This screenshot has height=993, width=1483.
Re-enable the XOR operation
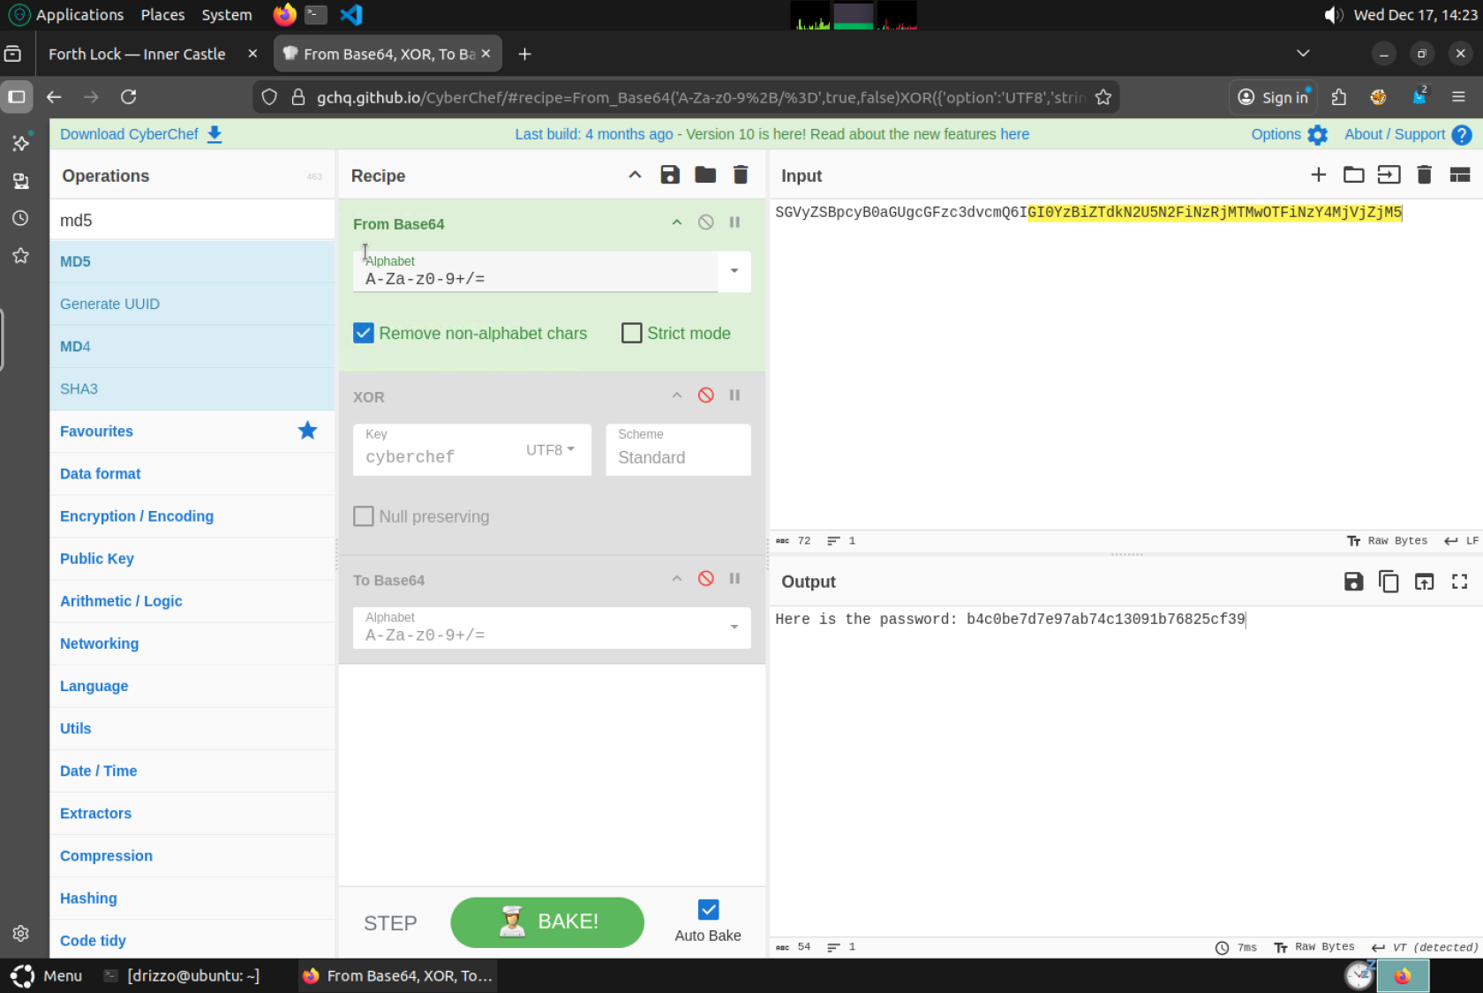click(x=706, y=395)
